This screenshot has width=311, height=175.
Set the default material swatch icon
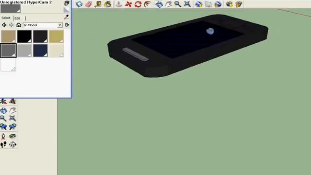(67, 10)
